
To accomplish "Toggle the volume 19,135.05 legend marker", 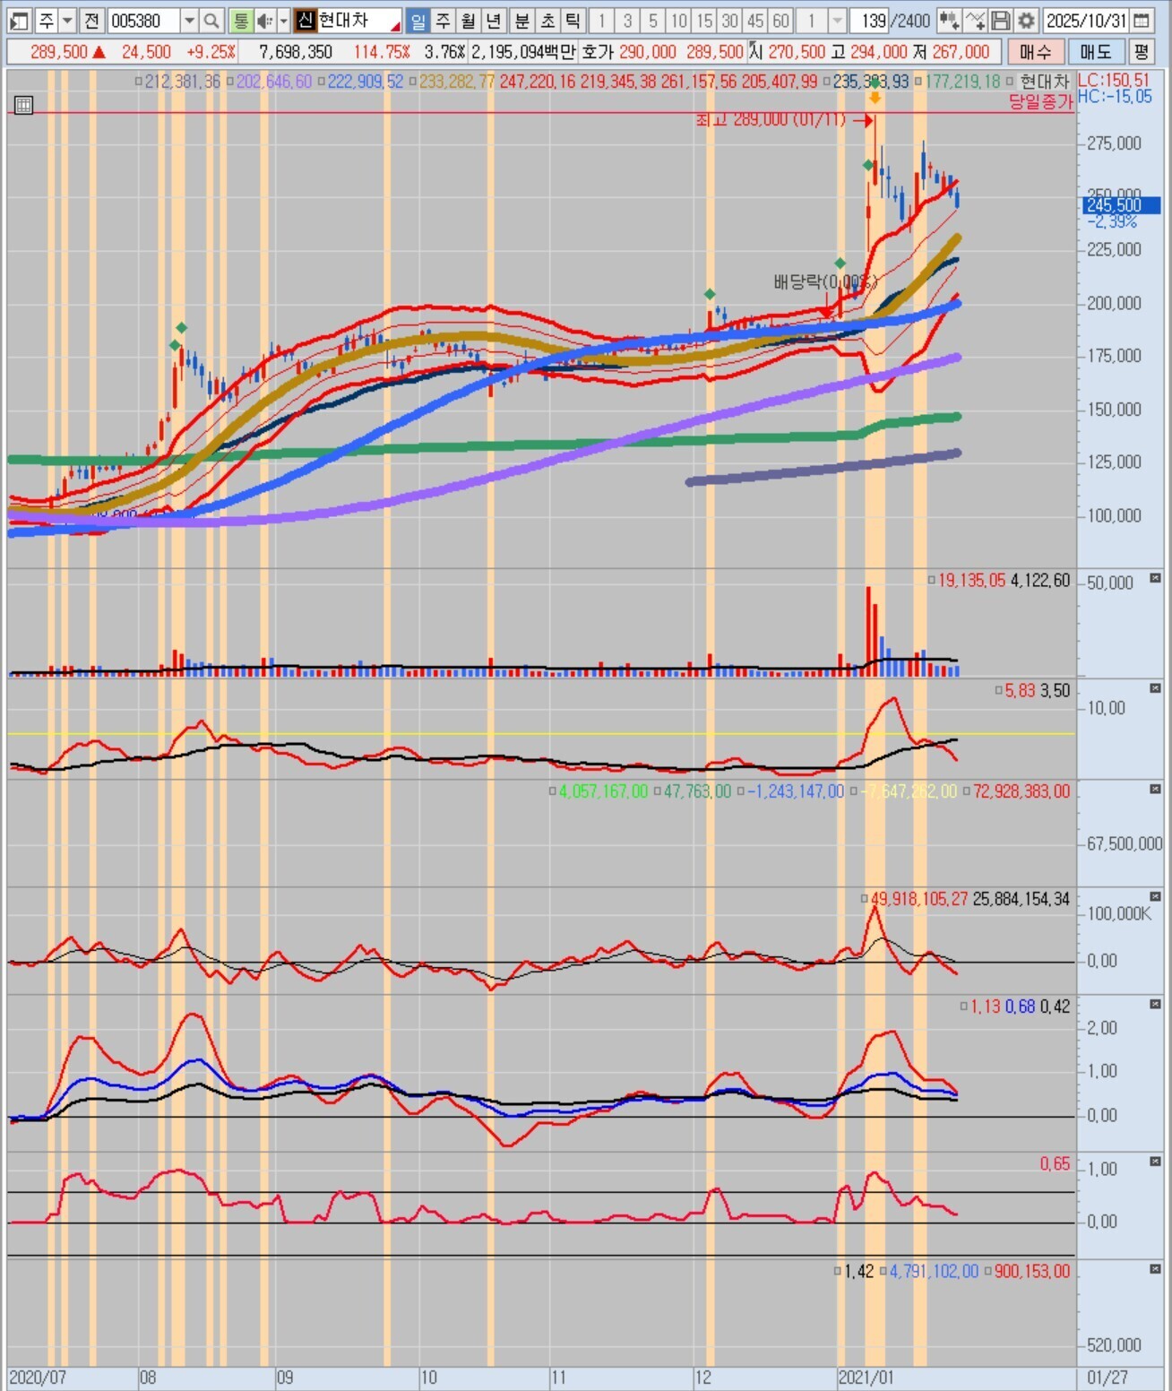I will tap(932, 581).
